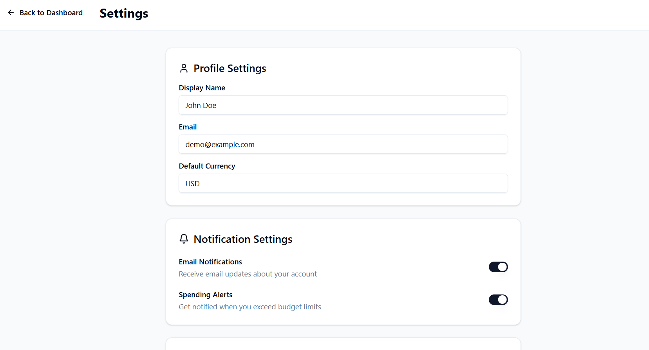Click "Receive email updates about your account" text

pyautogui.click(x=248, y=274)
